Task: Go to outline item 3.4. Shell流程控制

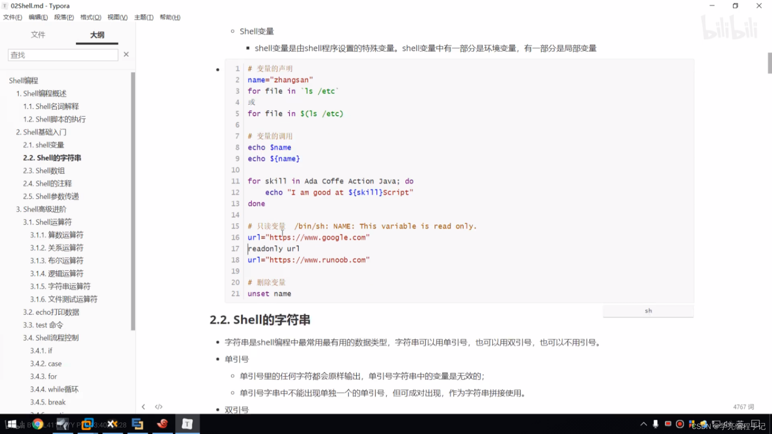Action: pos(51,338)
